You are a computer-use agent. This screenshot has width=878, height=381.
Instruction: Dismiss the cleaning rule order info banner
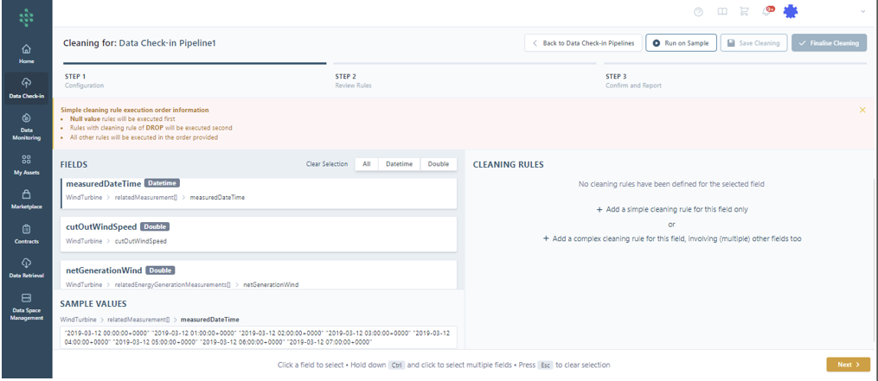point(862,111)
